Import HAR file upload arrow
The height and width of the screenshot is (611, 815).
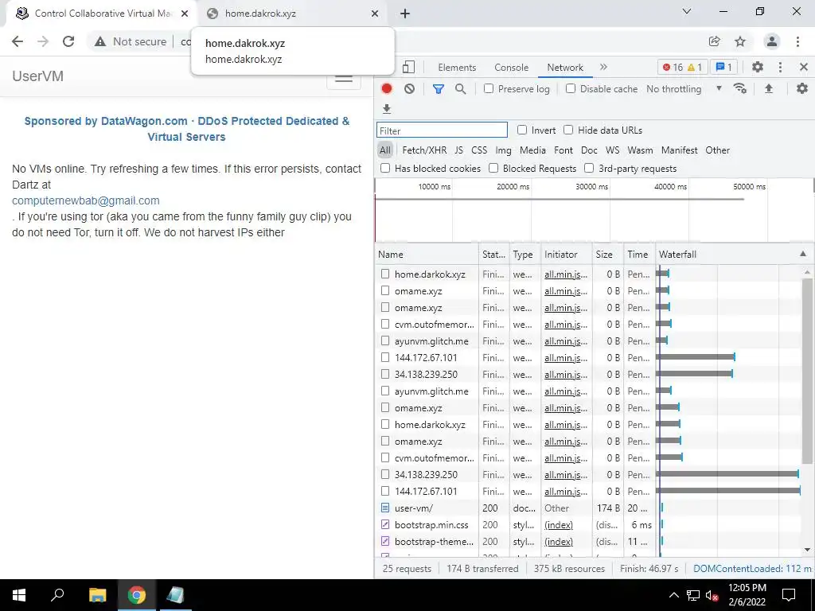click(769, 89)
